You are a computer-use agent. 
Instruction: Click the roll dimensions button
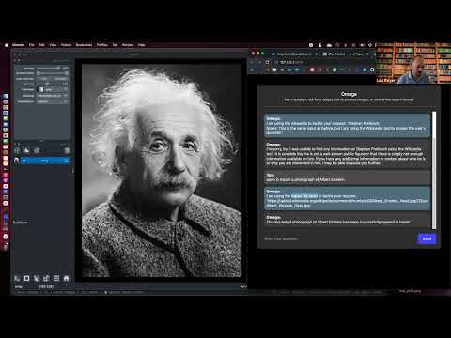(x=37, y=278)
